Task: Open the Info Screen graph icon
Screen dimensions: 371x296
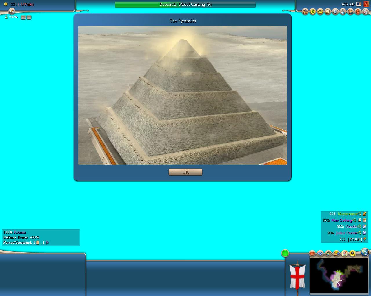Action: coord(365,12)
